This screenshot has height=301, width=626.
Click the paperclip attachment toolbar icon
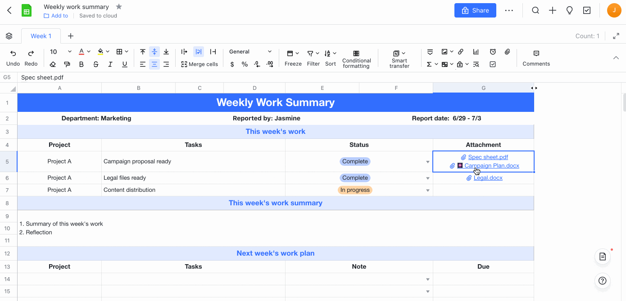[x=507, y=52]
